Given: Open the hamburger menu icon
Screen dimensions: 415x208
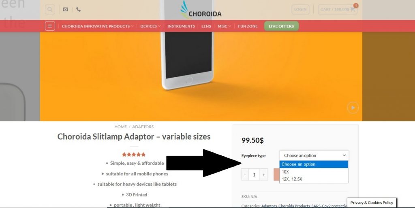Looking at the screenshot, I should coord(50,26).
